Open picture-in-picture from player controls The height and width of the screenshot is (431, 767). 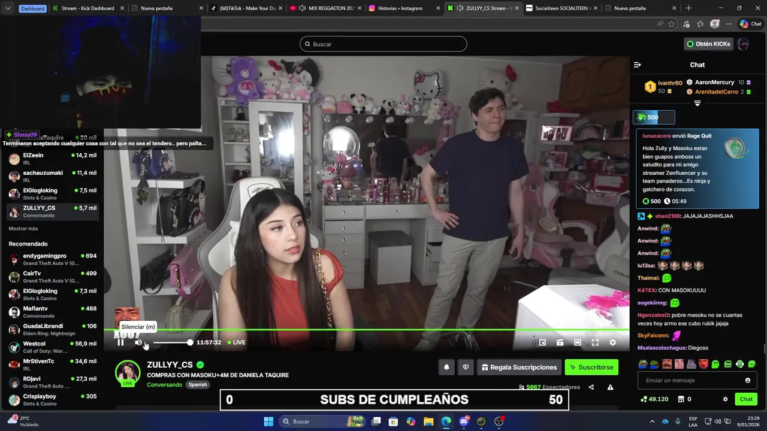coord(542,342)
